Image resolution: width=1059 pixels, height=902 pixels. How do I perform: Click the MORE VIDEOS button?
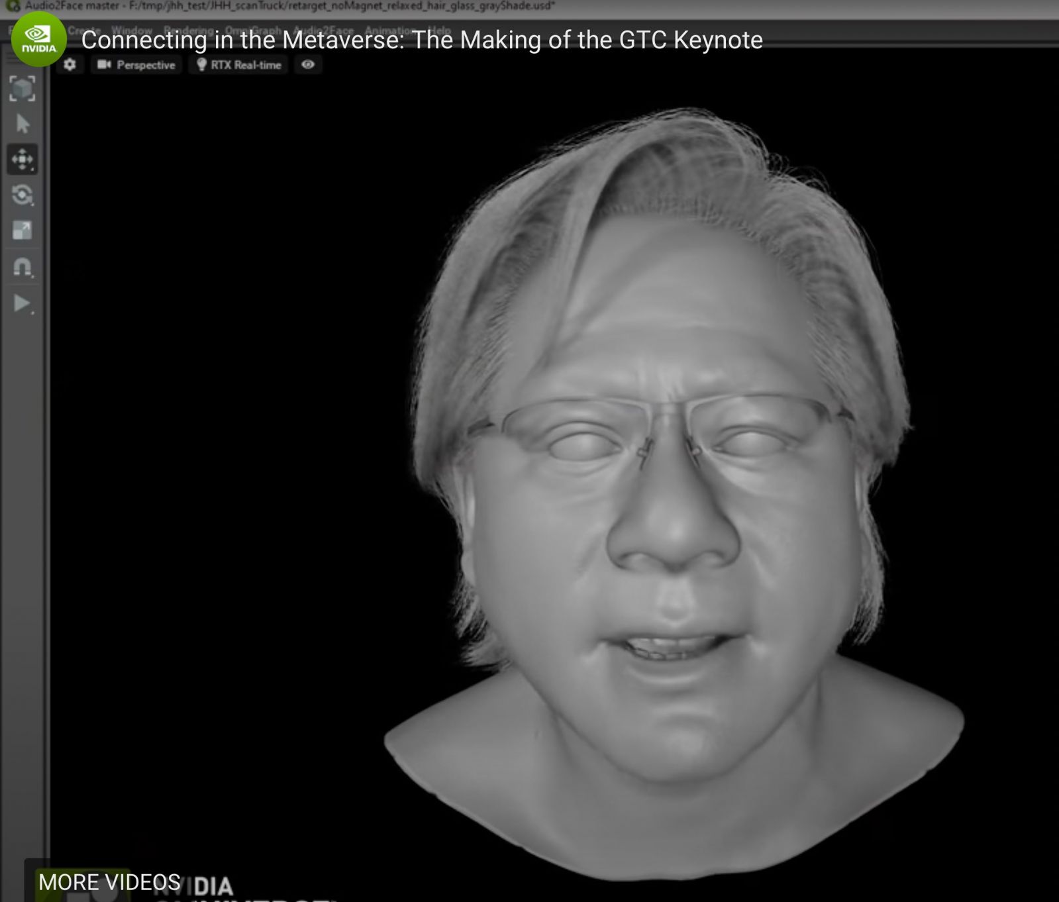[x=109, y=882]
